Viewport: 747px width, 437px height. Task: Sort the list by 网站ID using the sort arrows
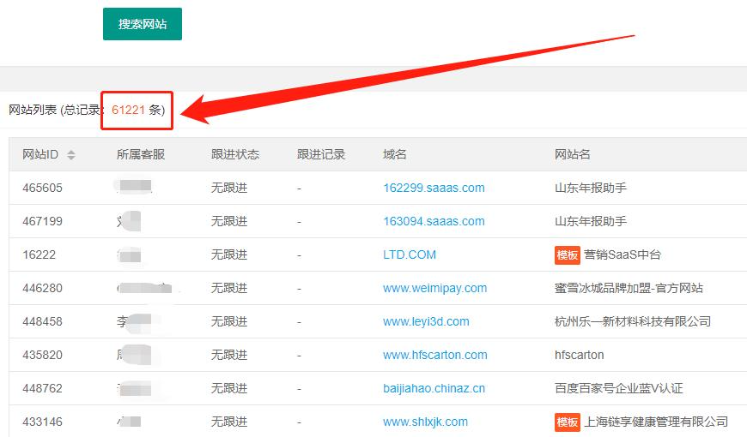pos(71,155)
